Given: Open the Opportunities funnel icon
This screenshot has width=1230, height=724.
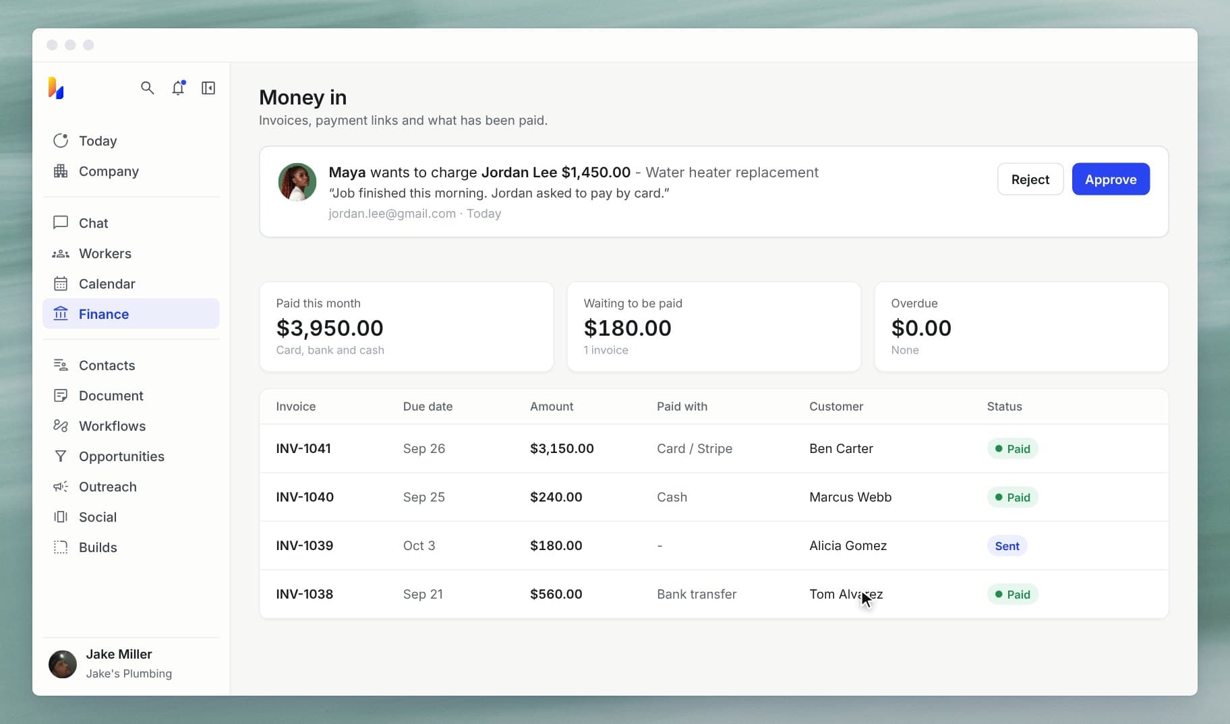Looking at the screenshot, I should click(x=61, y=456).
